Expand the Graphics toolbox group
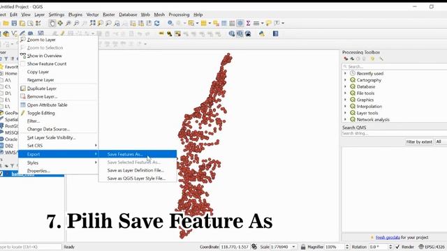The width and height of the screenshot is (447, 251). pos(345,100)
